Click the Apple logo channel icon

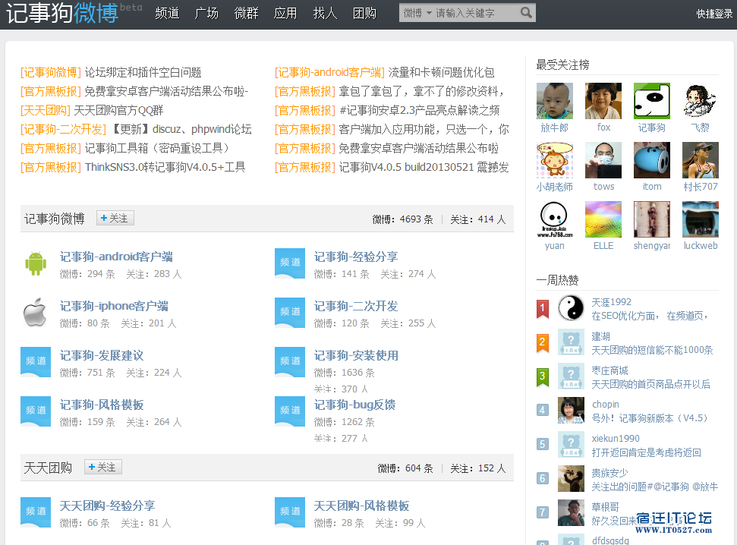(x=36, y=312)
